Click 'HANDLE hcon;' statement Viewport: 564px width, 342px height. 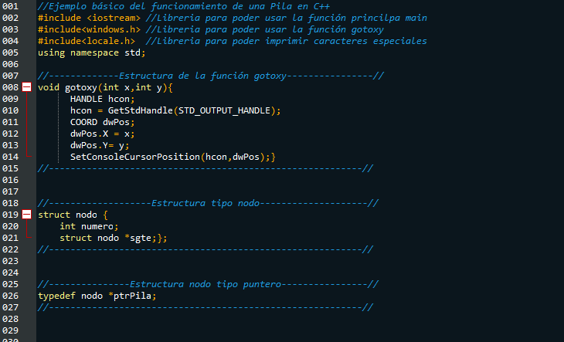coord(102,99)
